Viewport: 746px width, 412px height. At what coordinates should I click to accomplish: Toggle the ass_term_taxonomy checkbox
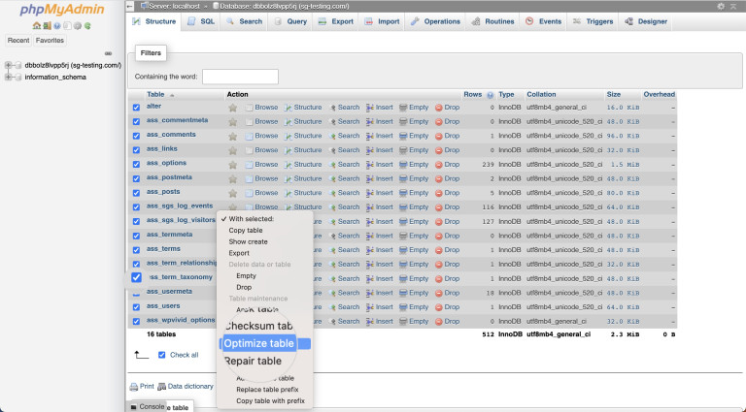click(136, 277)
